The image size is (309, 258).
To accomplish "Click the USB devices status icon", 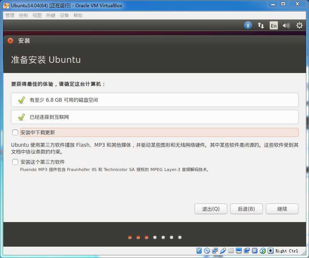I will 223,250.
